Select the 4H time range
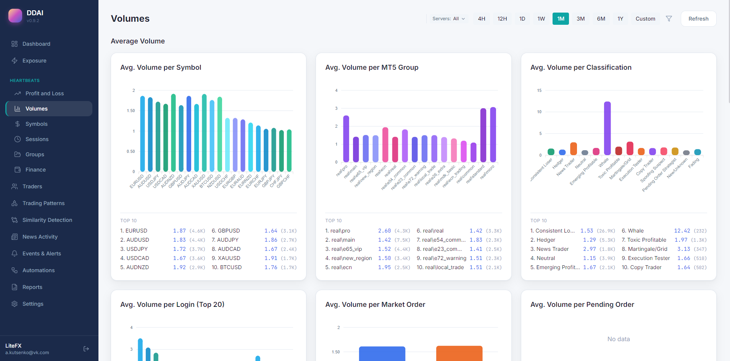The height and width of the screenshot is (361, 730). tap(482, 19)
